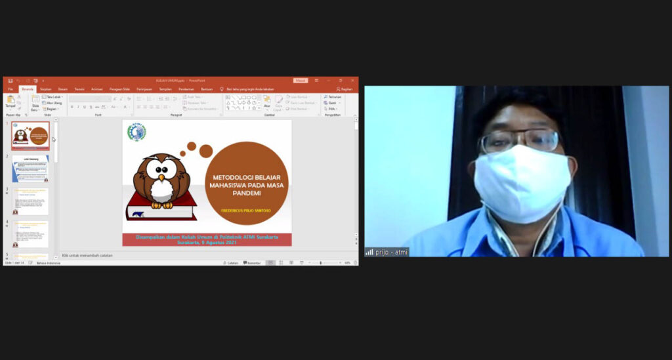Toggle the Catatan notes pane
The height and width of the screenshot is (360, 672).
[x=230, y=263]
